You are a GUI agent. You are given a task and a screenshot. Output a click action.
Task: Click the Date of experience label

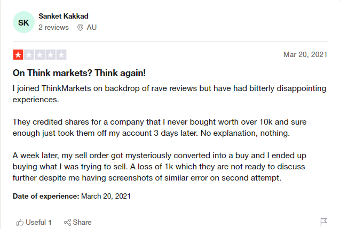point(46,196)
